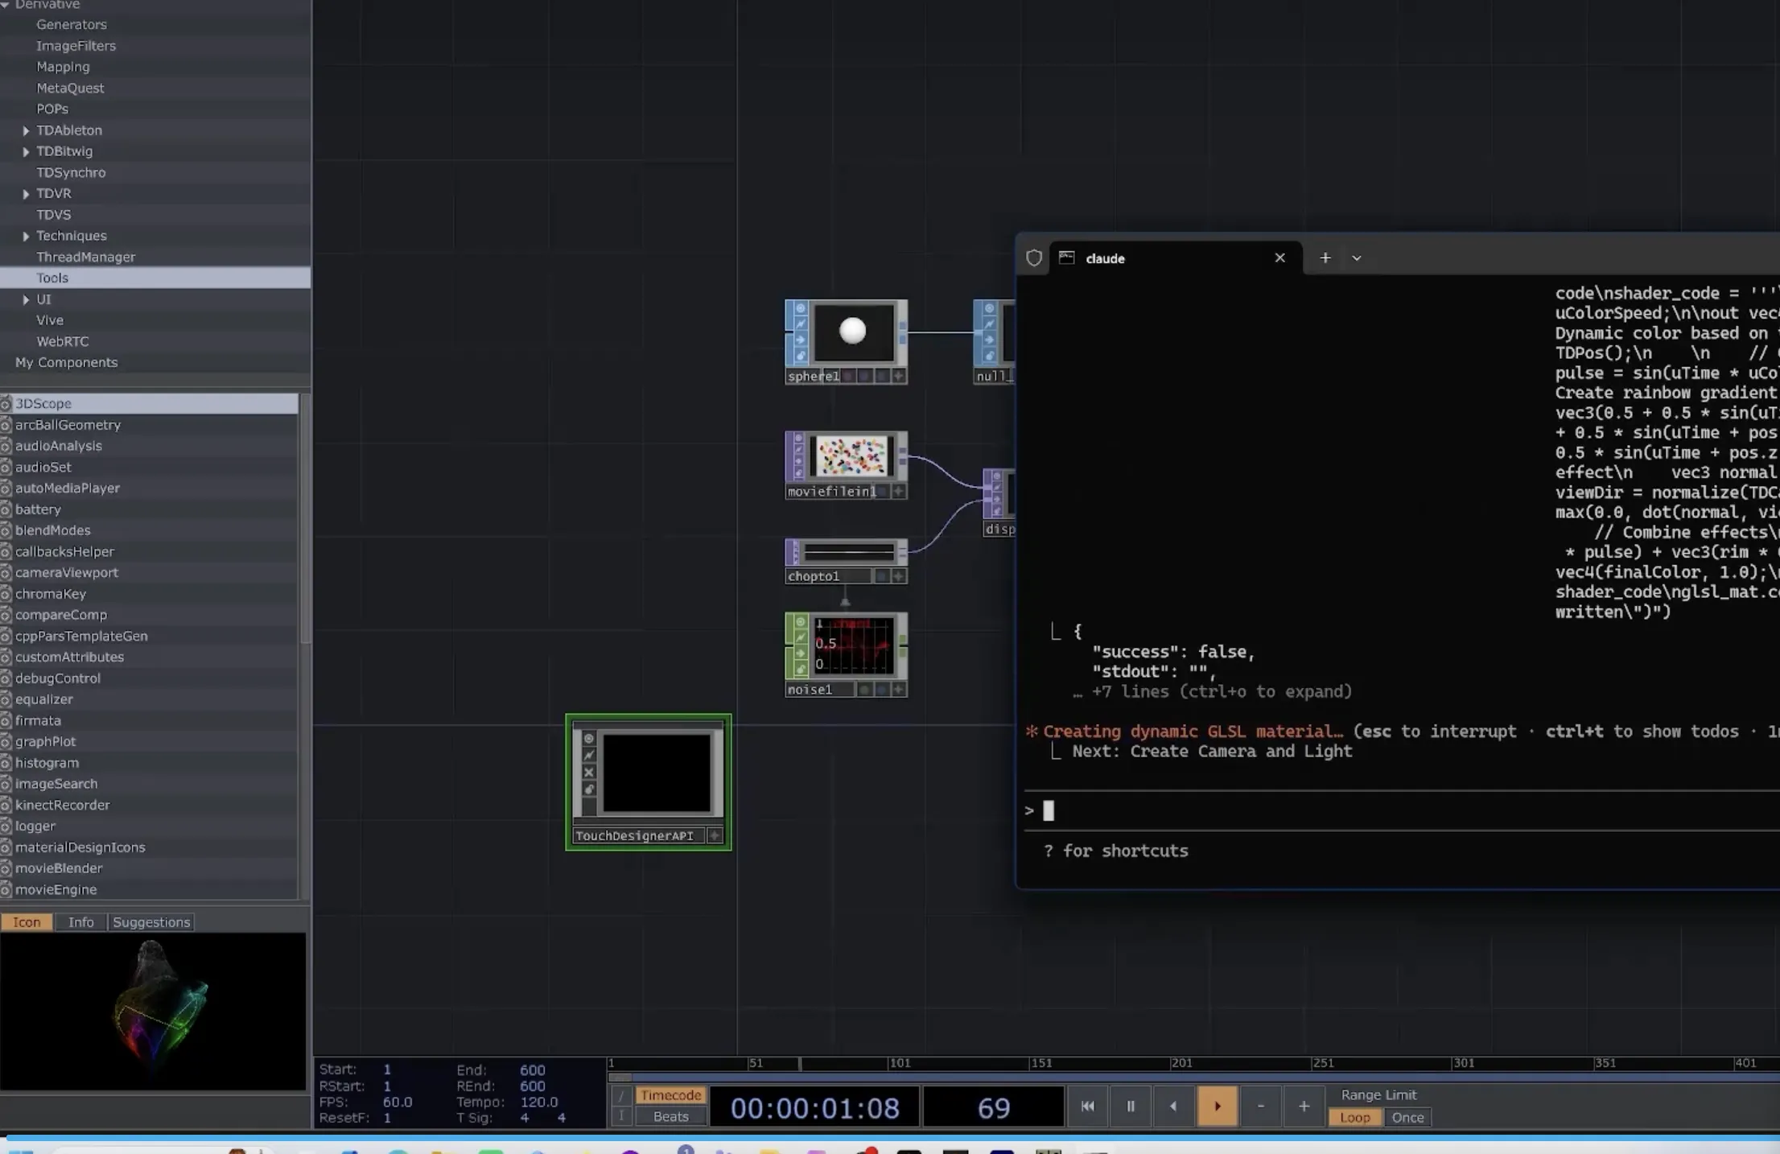
Task: Click bypass flag on noise1 node
Action: click(800, 637)
